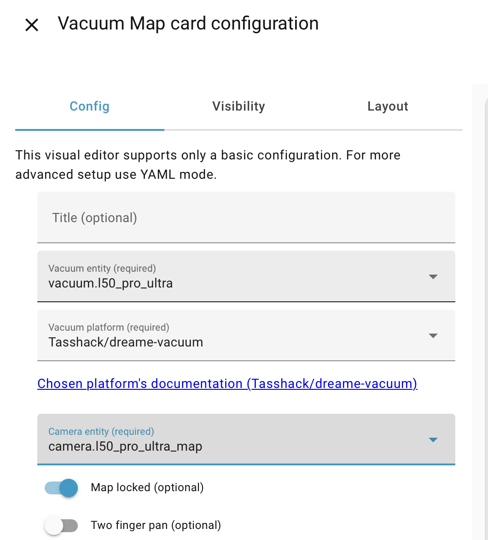This screenshot has width=488, height=540.
Task: Go to the Layout tab
Action: pyautogui.click(x=388, y=106)
